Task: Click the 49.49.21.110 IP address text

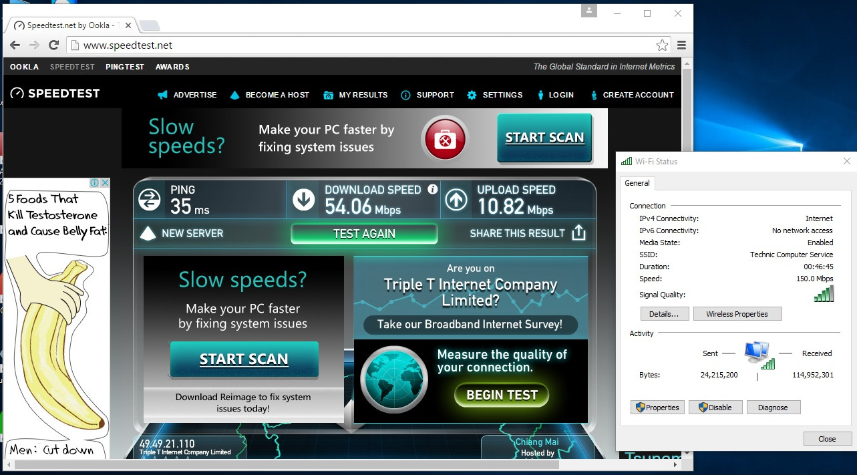Action: coord(167,444)
